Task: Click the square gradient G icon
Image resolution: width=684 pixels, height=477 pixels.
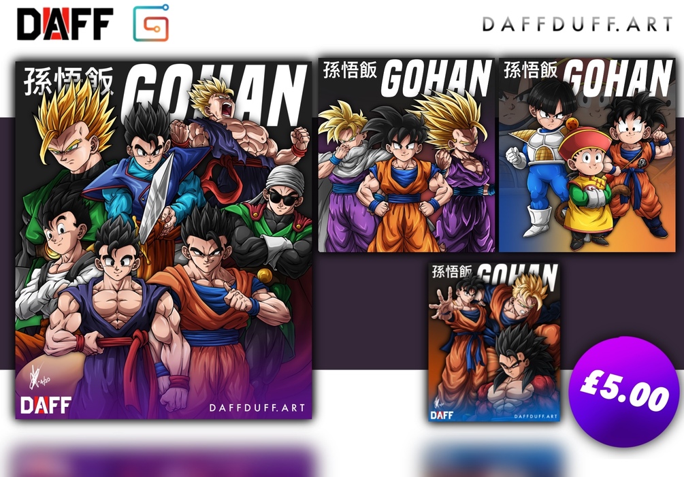Action: tap(151, 23)
